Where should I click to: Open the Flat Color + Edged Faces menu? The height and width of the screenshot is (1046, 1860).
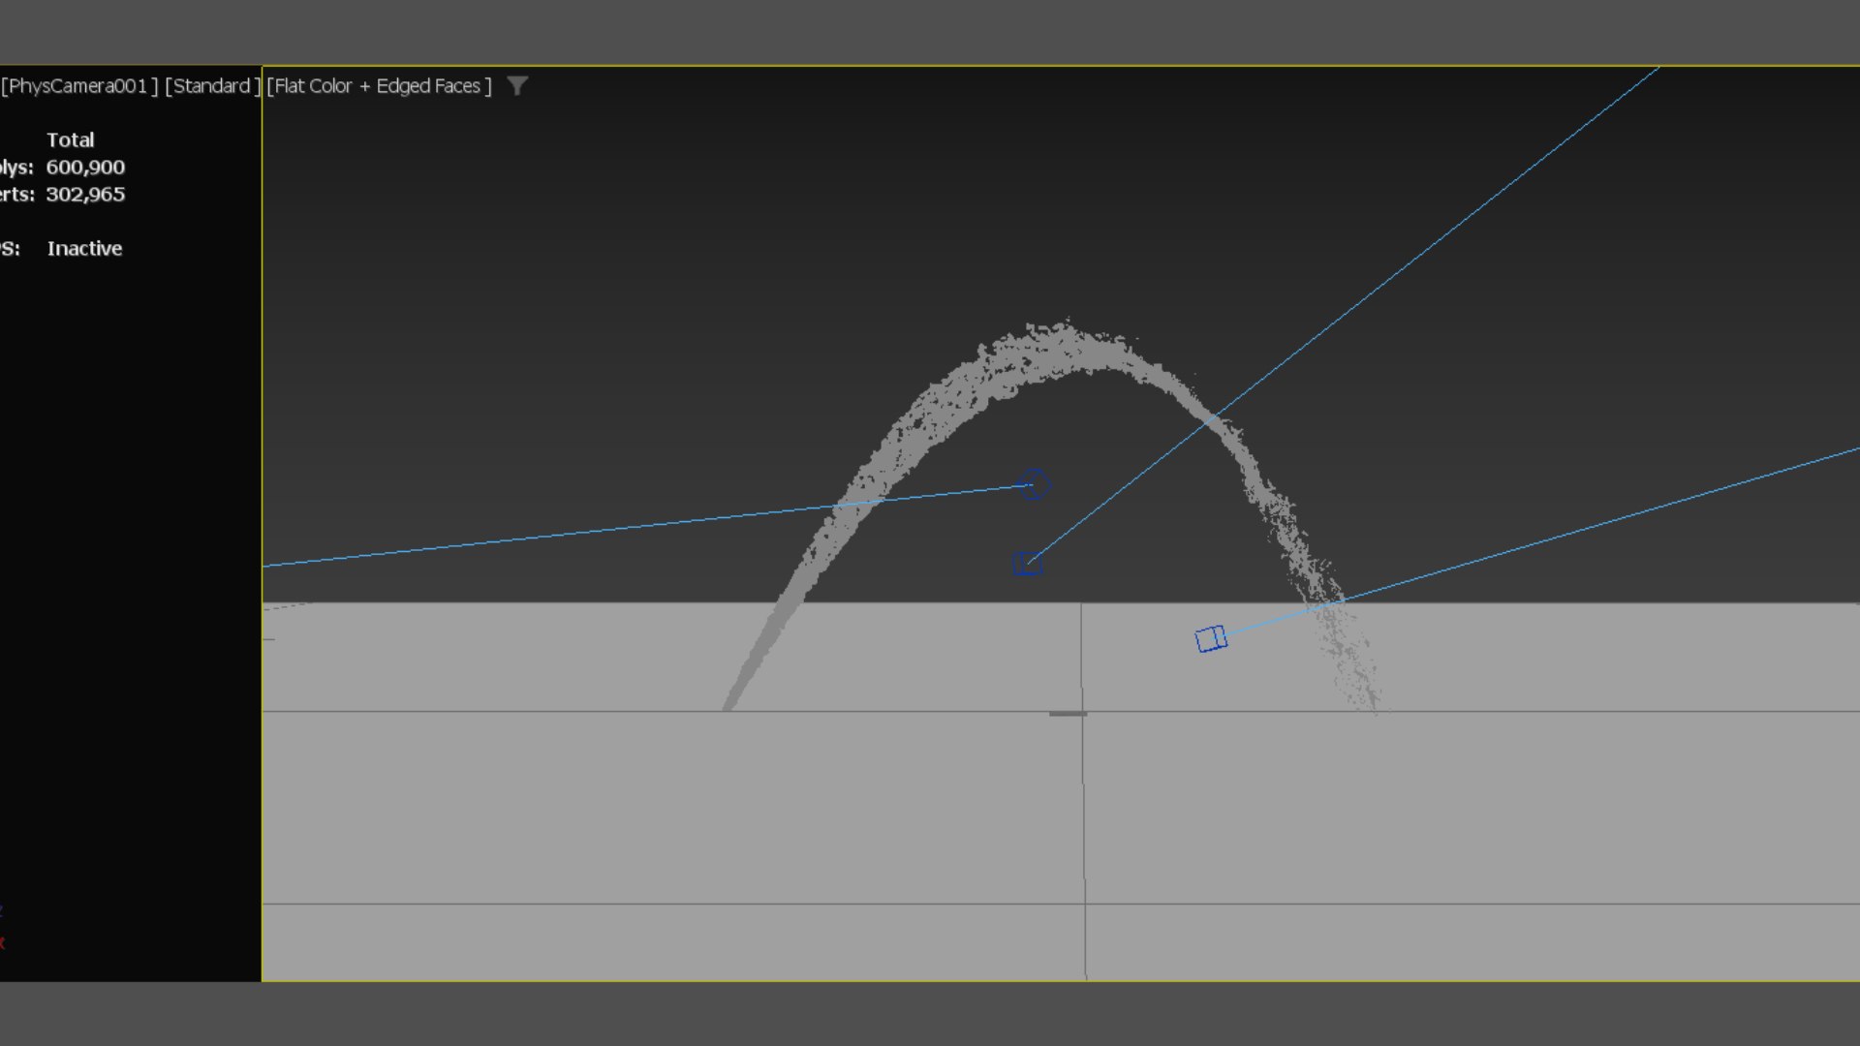click(380, 86)
